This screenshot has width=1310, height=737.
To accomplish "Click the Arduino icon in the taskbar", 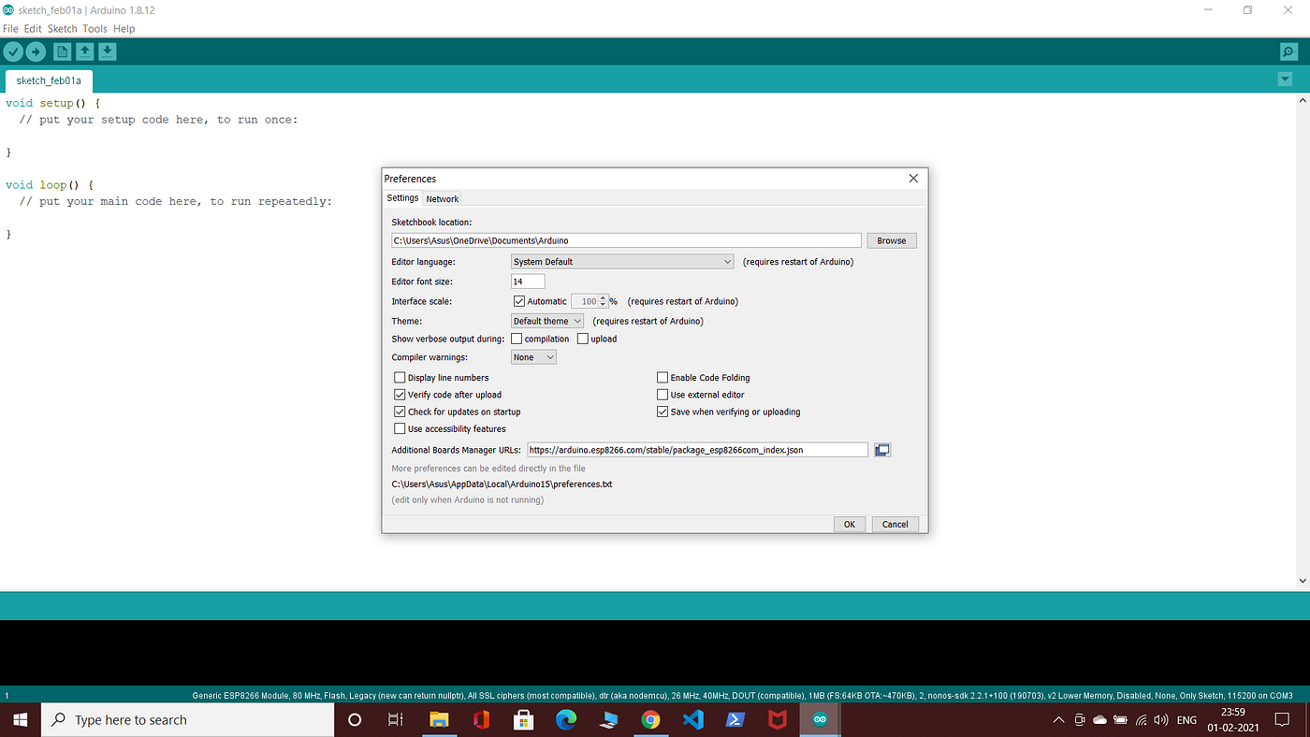I will (x=821, y=719).
